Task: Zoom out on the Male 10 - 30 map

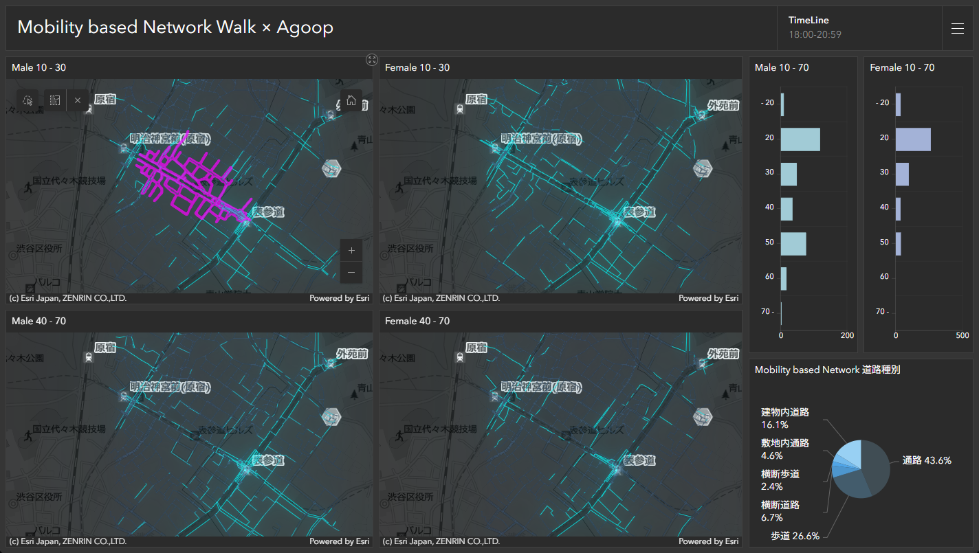Action: [x=351, y=273]
